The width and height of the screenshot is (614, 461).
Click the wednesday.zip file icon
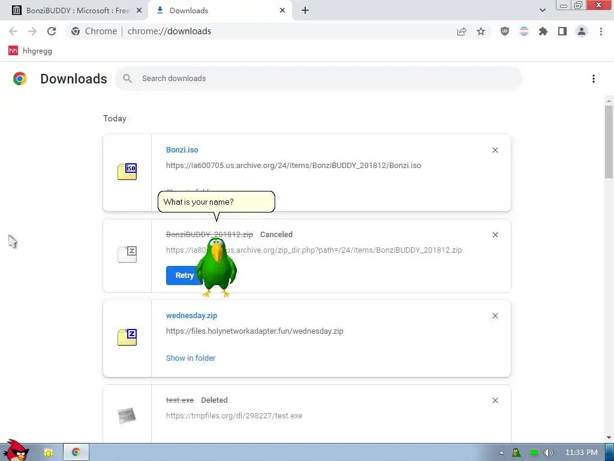[x=127, y=337]
